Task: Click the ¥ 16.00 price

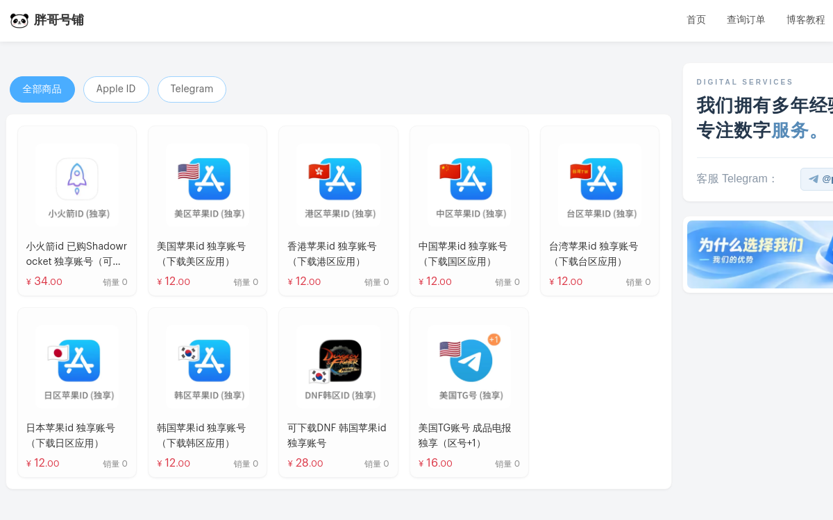Action: 436,463
